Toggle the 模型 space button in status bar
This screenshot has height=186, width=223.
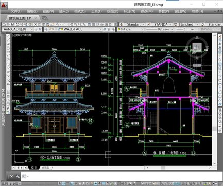[x=124, y=183]
